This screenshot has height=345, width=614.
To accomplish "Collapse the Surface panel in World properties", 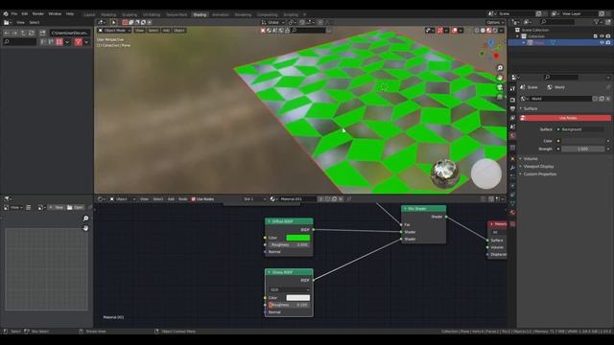I will pyautogui.click(x=531, y=108).
